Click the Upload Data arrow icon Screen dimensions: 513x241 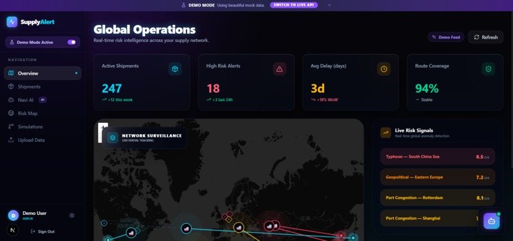click(11, 140)
